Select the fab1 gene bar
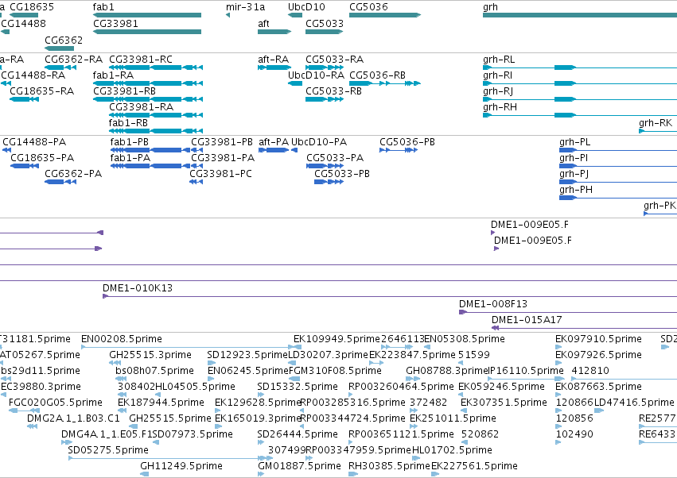The image size is (677, 478). (x=147, y=15)
